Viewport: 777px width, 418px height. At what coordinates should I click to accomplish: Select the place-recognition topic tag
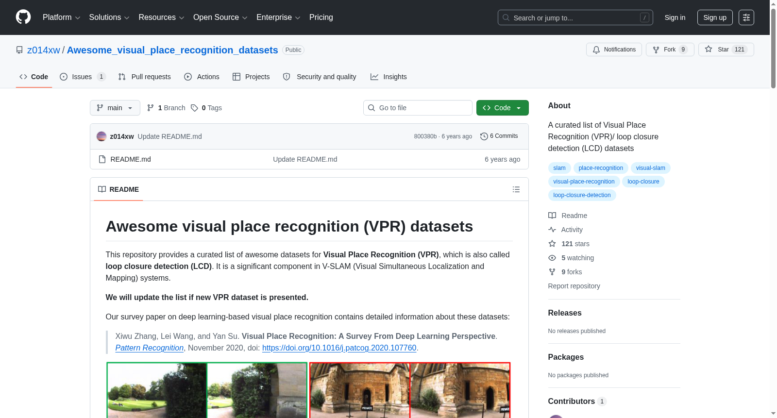tap(601, 168)
